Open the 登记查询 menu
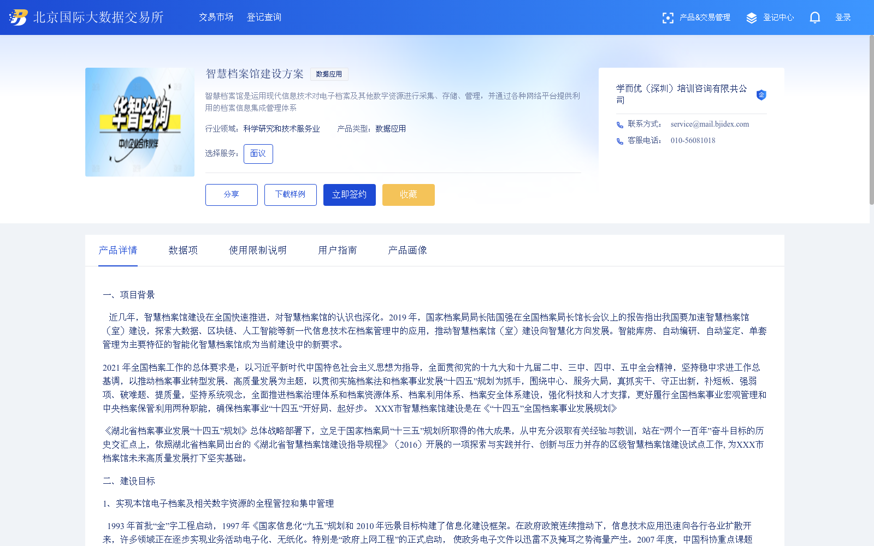The width and height of the screenshot is (874, 546). tap(264, 17)
